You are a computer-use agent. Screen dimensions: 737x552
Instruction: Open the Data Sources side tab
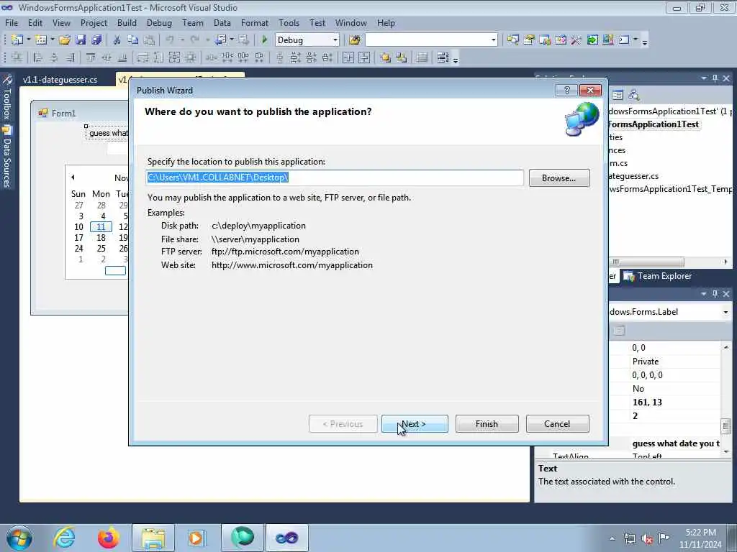[x=6, y=157]
